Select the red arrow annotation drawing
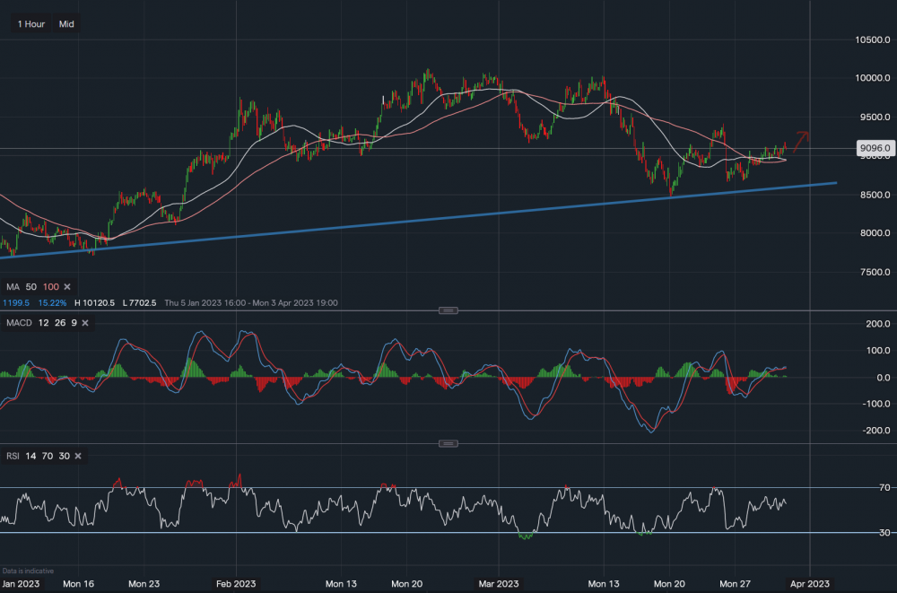Screen dimensions: 897x593 pyautogui.click(x=798, y=139)
